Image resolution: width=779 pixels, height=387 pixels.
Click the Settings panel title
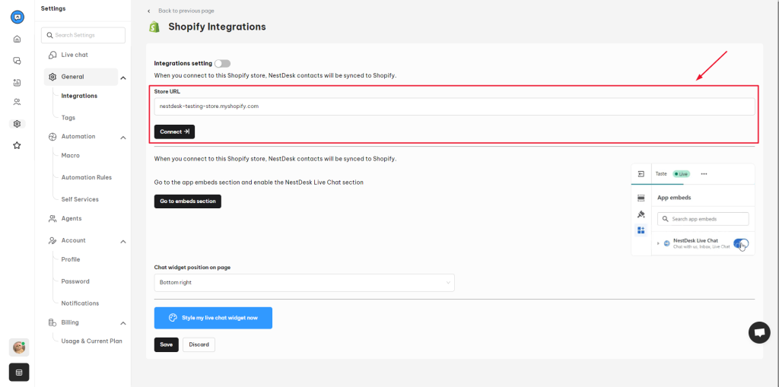pyautogui.click(x=53, y=8)
